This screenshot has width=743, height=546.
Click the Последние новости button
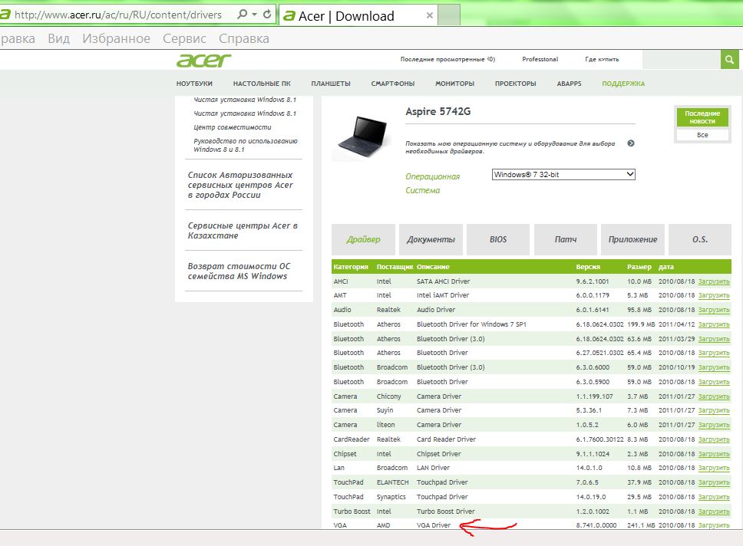pyautogui.click(x=702, y=117)
